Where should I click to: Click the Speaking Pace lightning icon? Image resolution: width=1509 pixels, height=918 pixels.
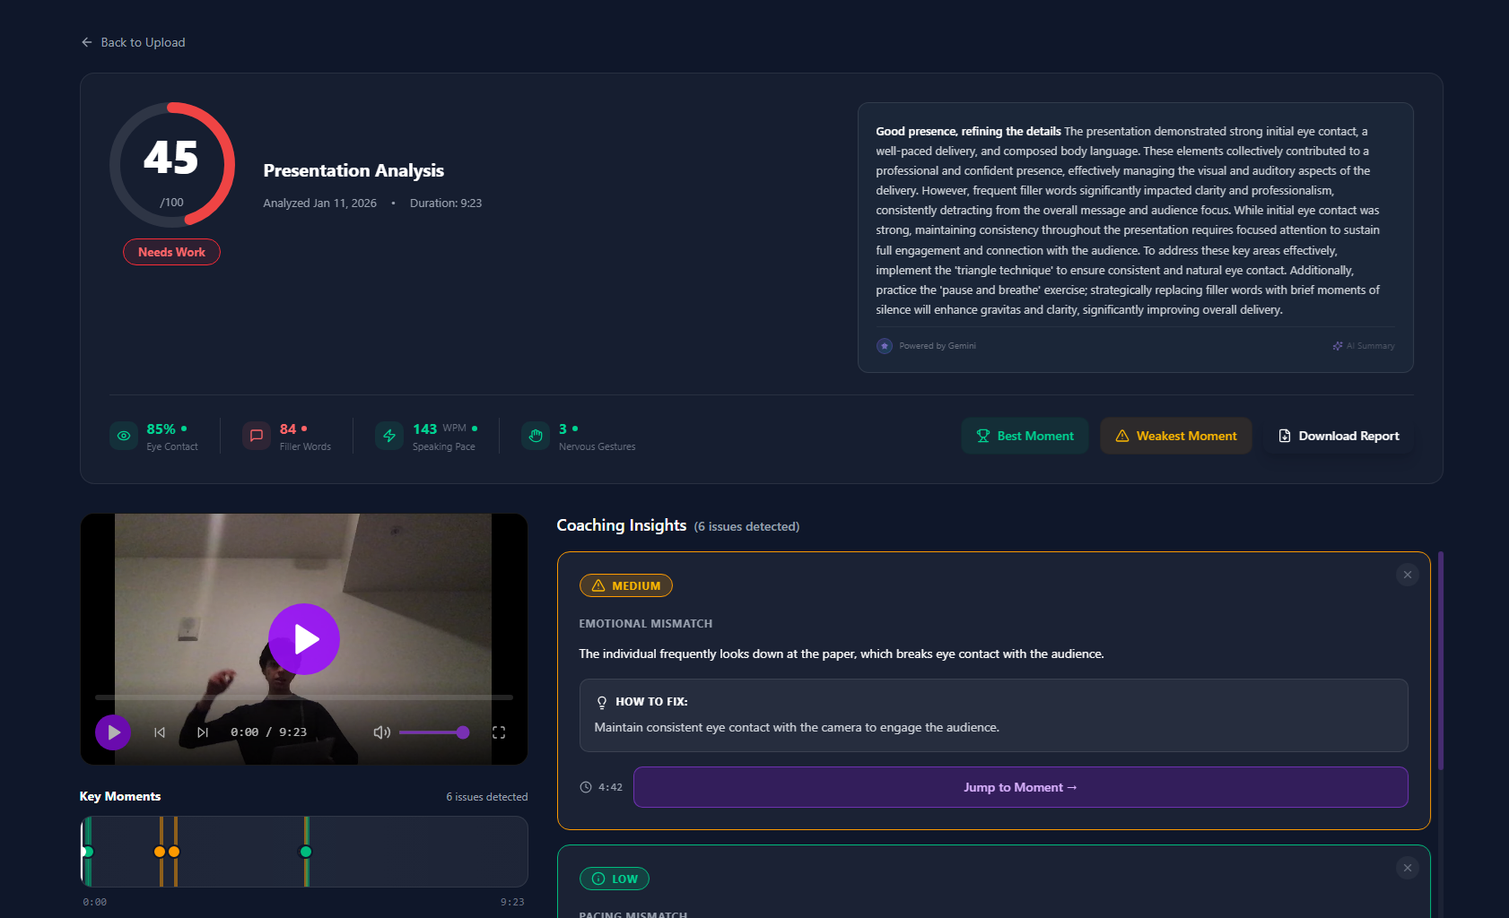pyautogui.click(x=389, y=436)
